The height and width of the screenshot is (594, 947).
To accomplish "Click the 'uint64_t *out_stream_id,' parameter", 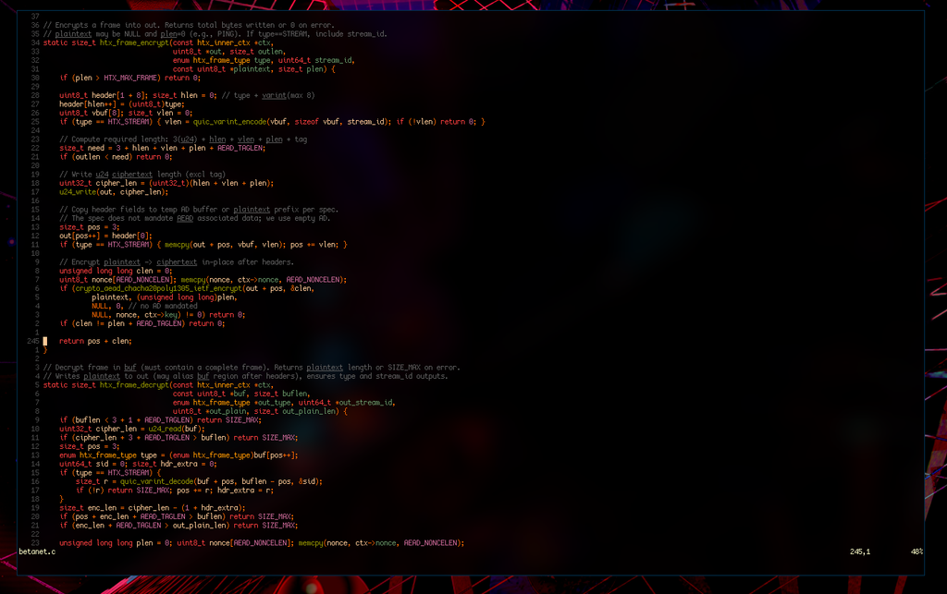I will click(x=347, y=402).
